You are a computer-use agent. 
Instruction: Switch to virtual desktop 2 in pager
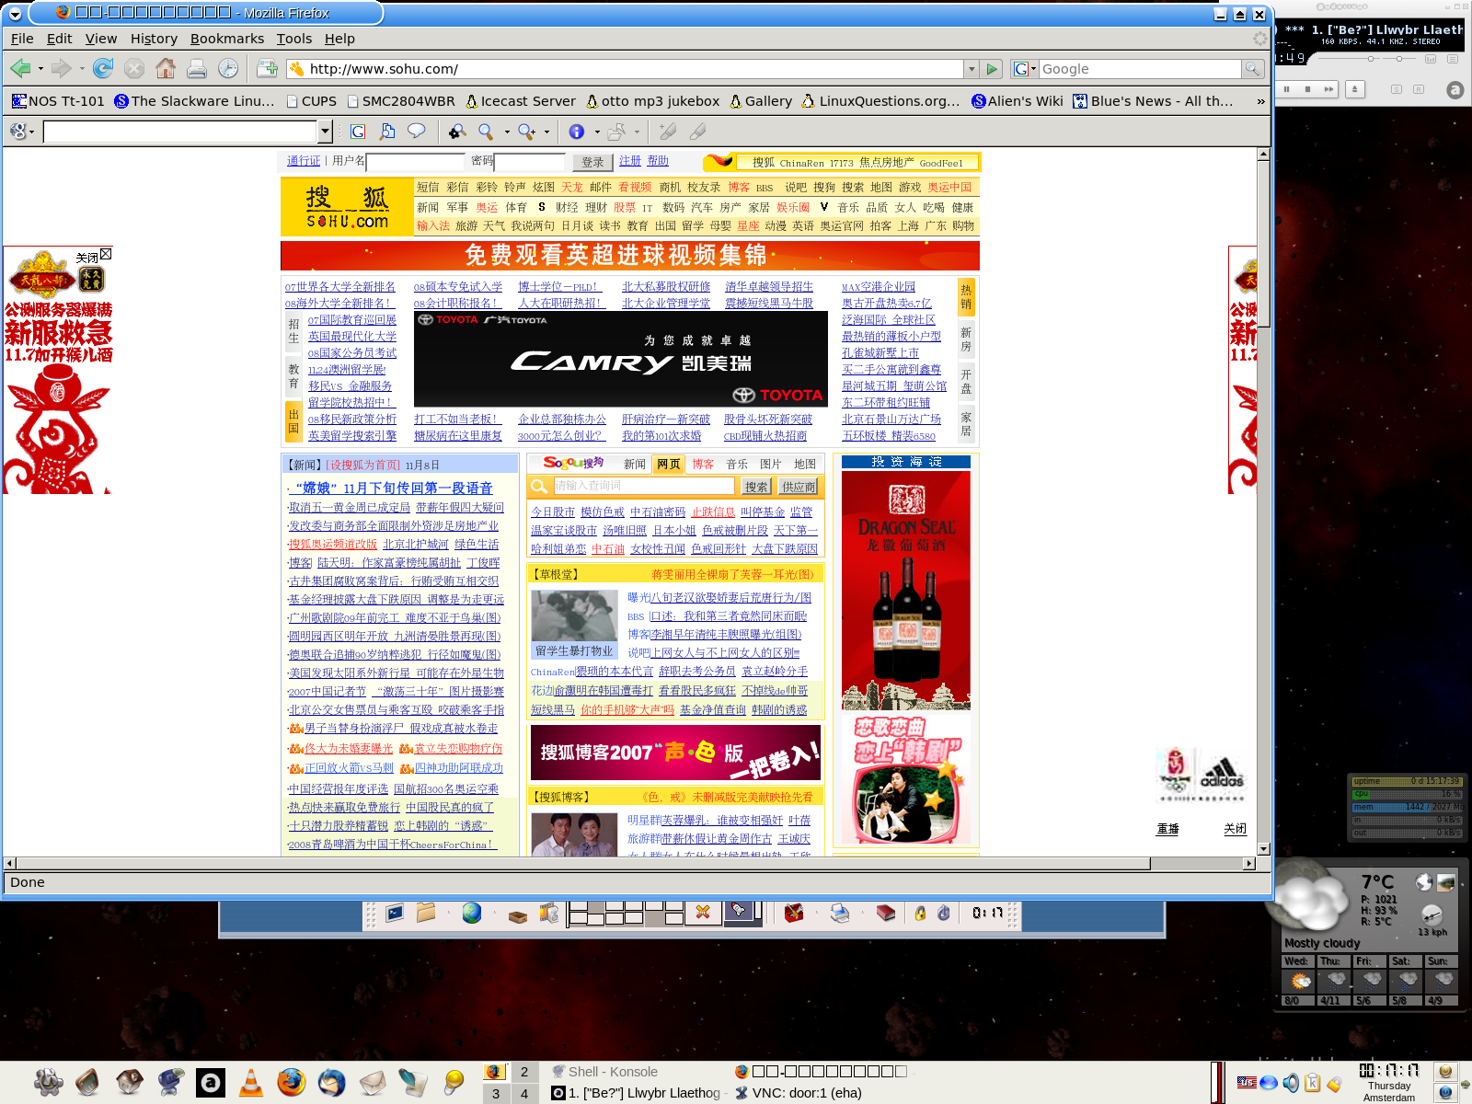524,1072
